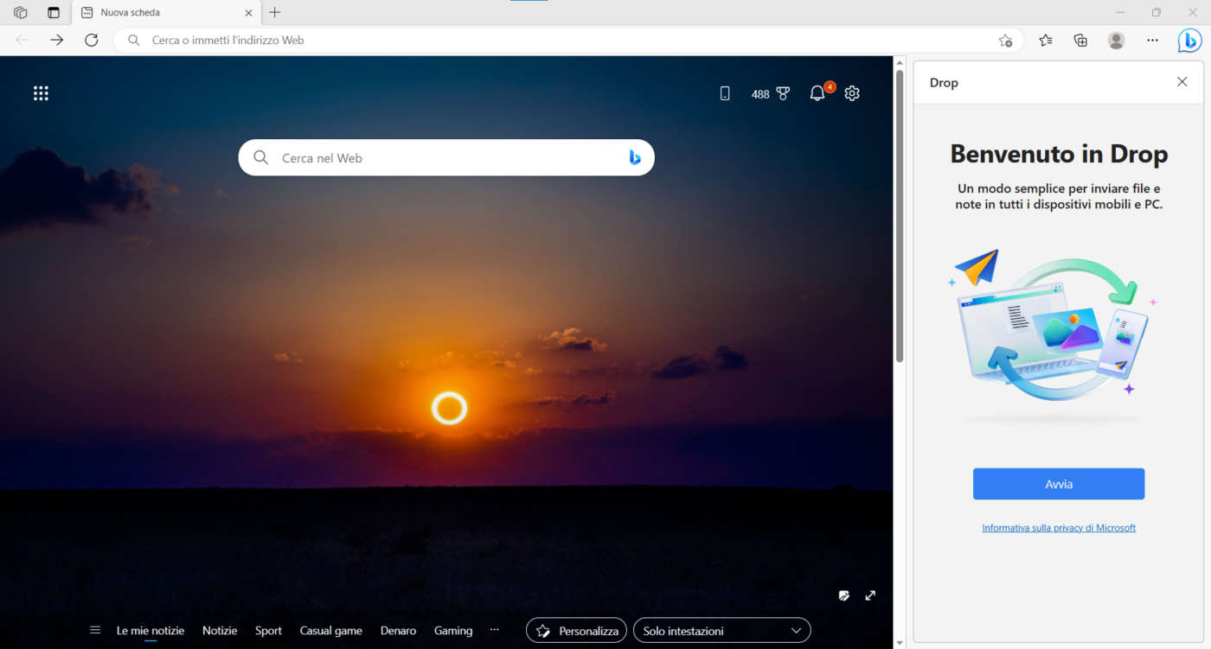
Task: Click the expand-to-fullscreen arrow icon
Action: point(870,595)
